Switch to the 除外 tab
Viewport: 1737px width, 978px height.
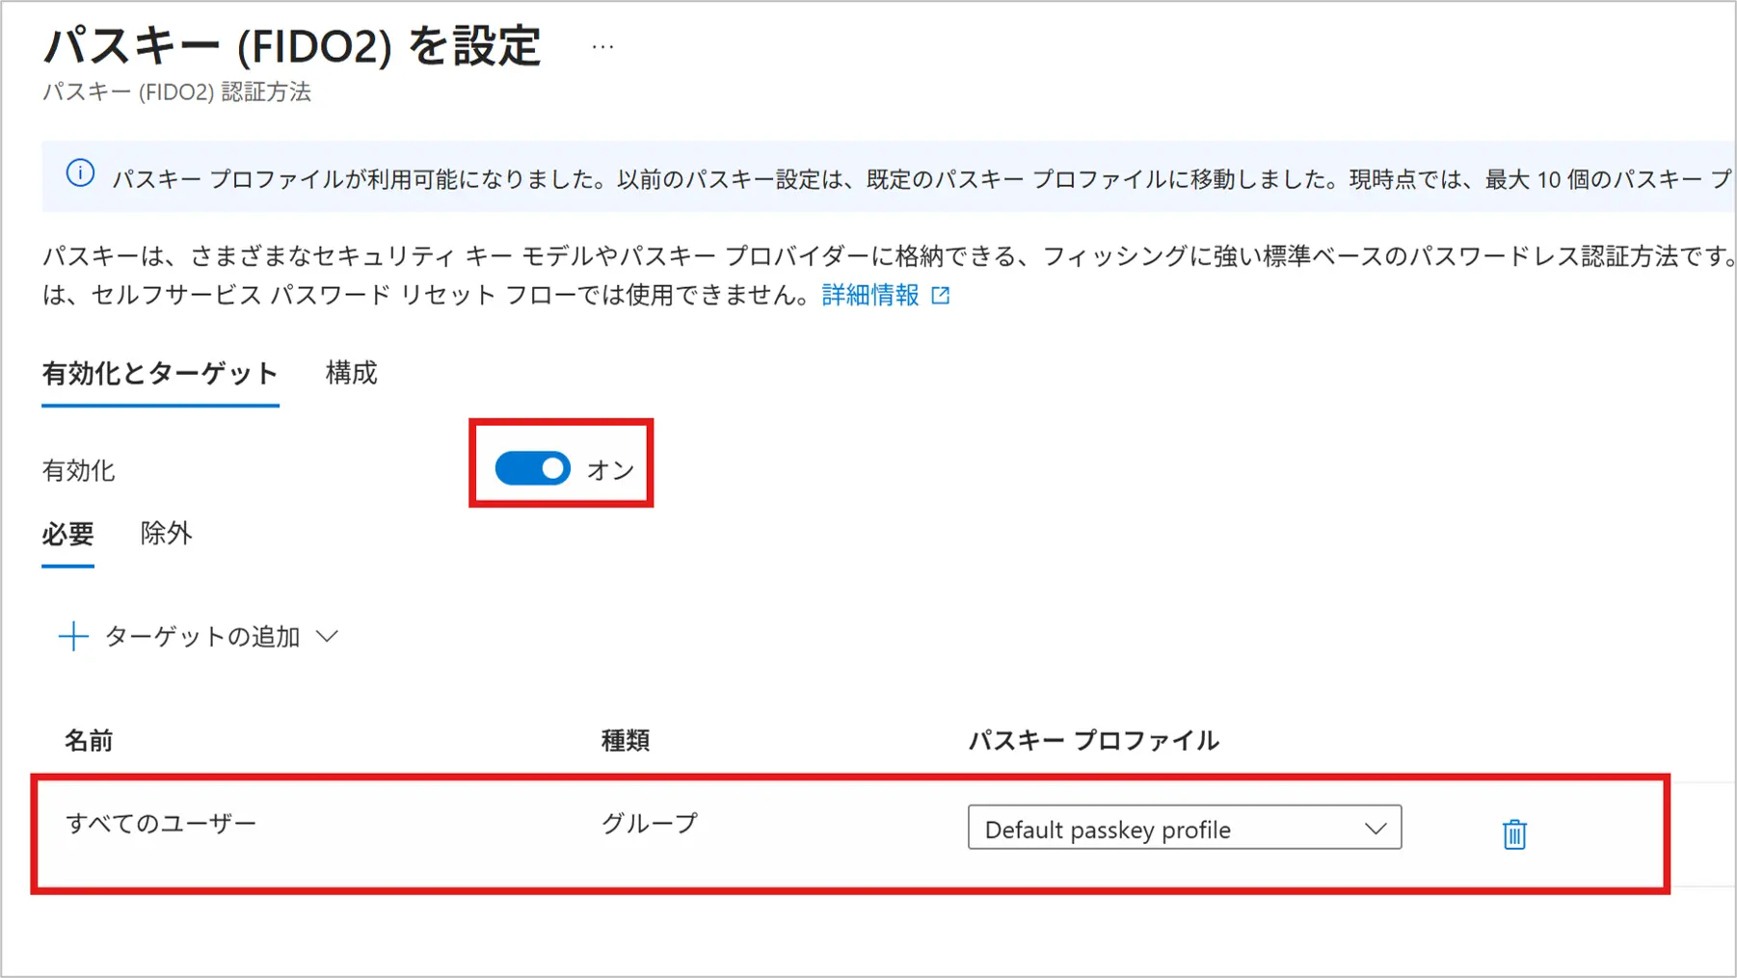point(166,533)
